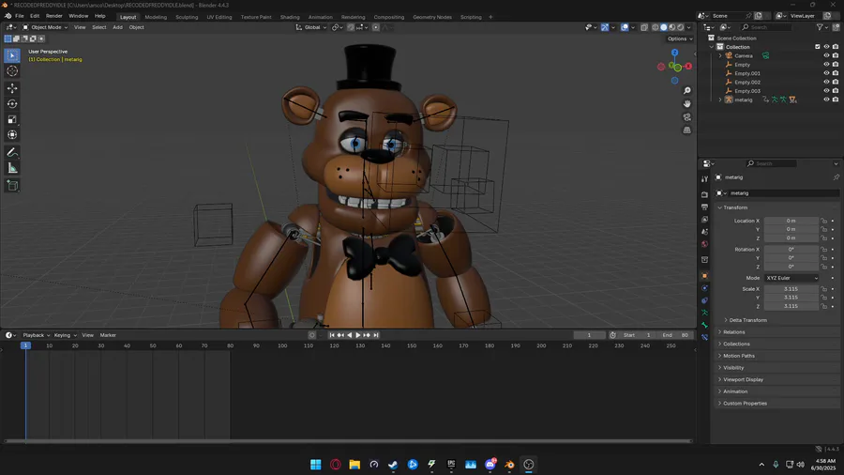
Task: Open the Object Mode dropdown
Action: (45, 27)
